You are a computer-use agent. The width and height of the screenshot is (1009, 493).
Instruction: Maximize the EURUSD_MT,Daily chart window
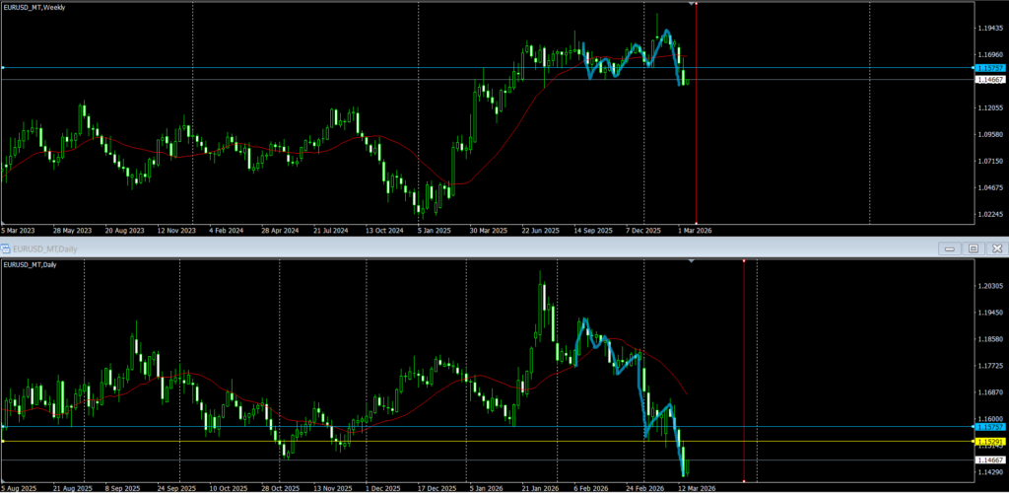click(x=973, y=248)
